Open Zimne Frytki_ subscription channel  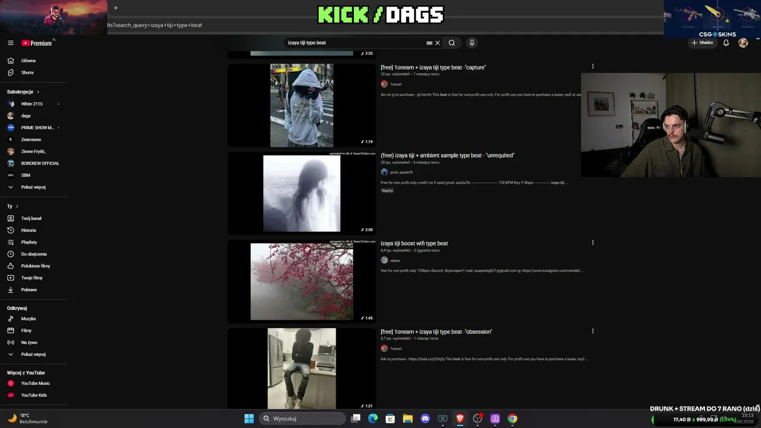(x=33, y=152)
